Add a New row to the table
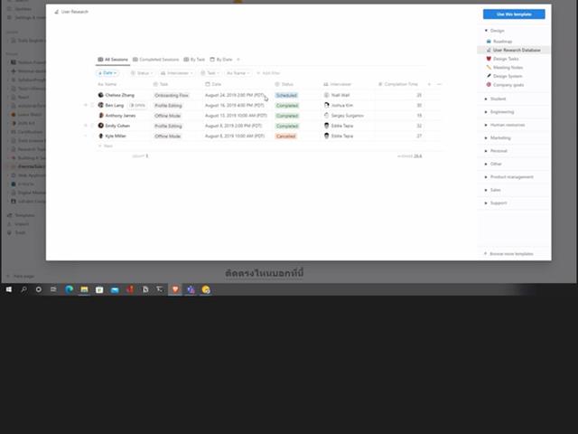578x434 pixels. (x=106, y=146)
